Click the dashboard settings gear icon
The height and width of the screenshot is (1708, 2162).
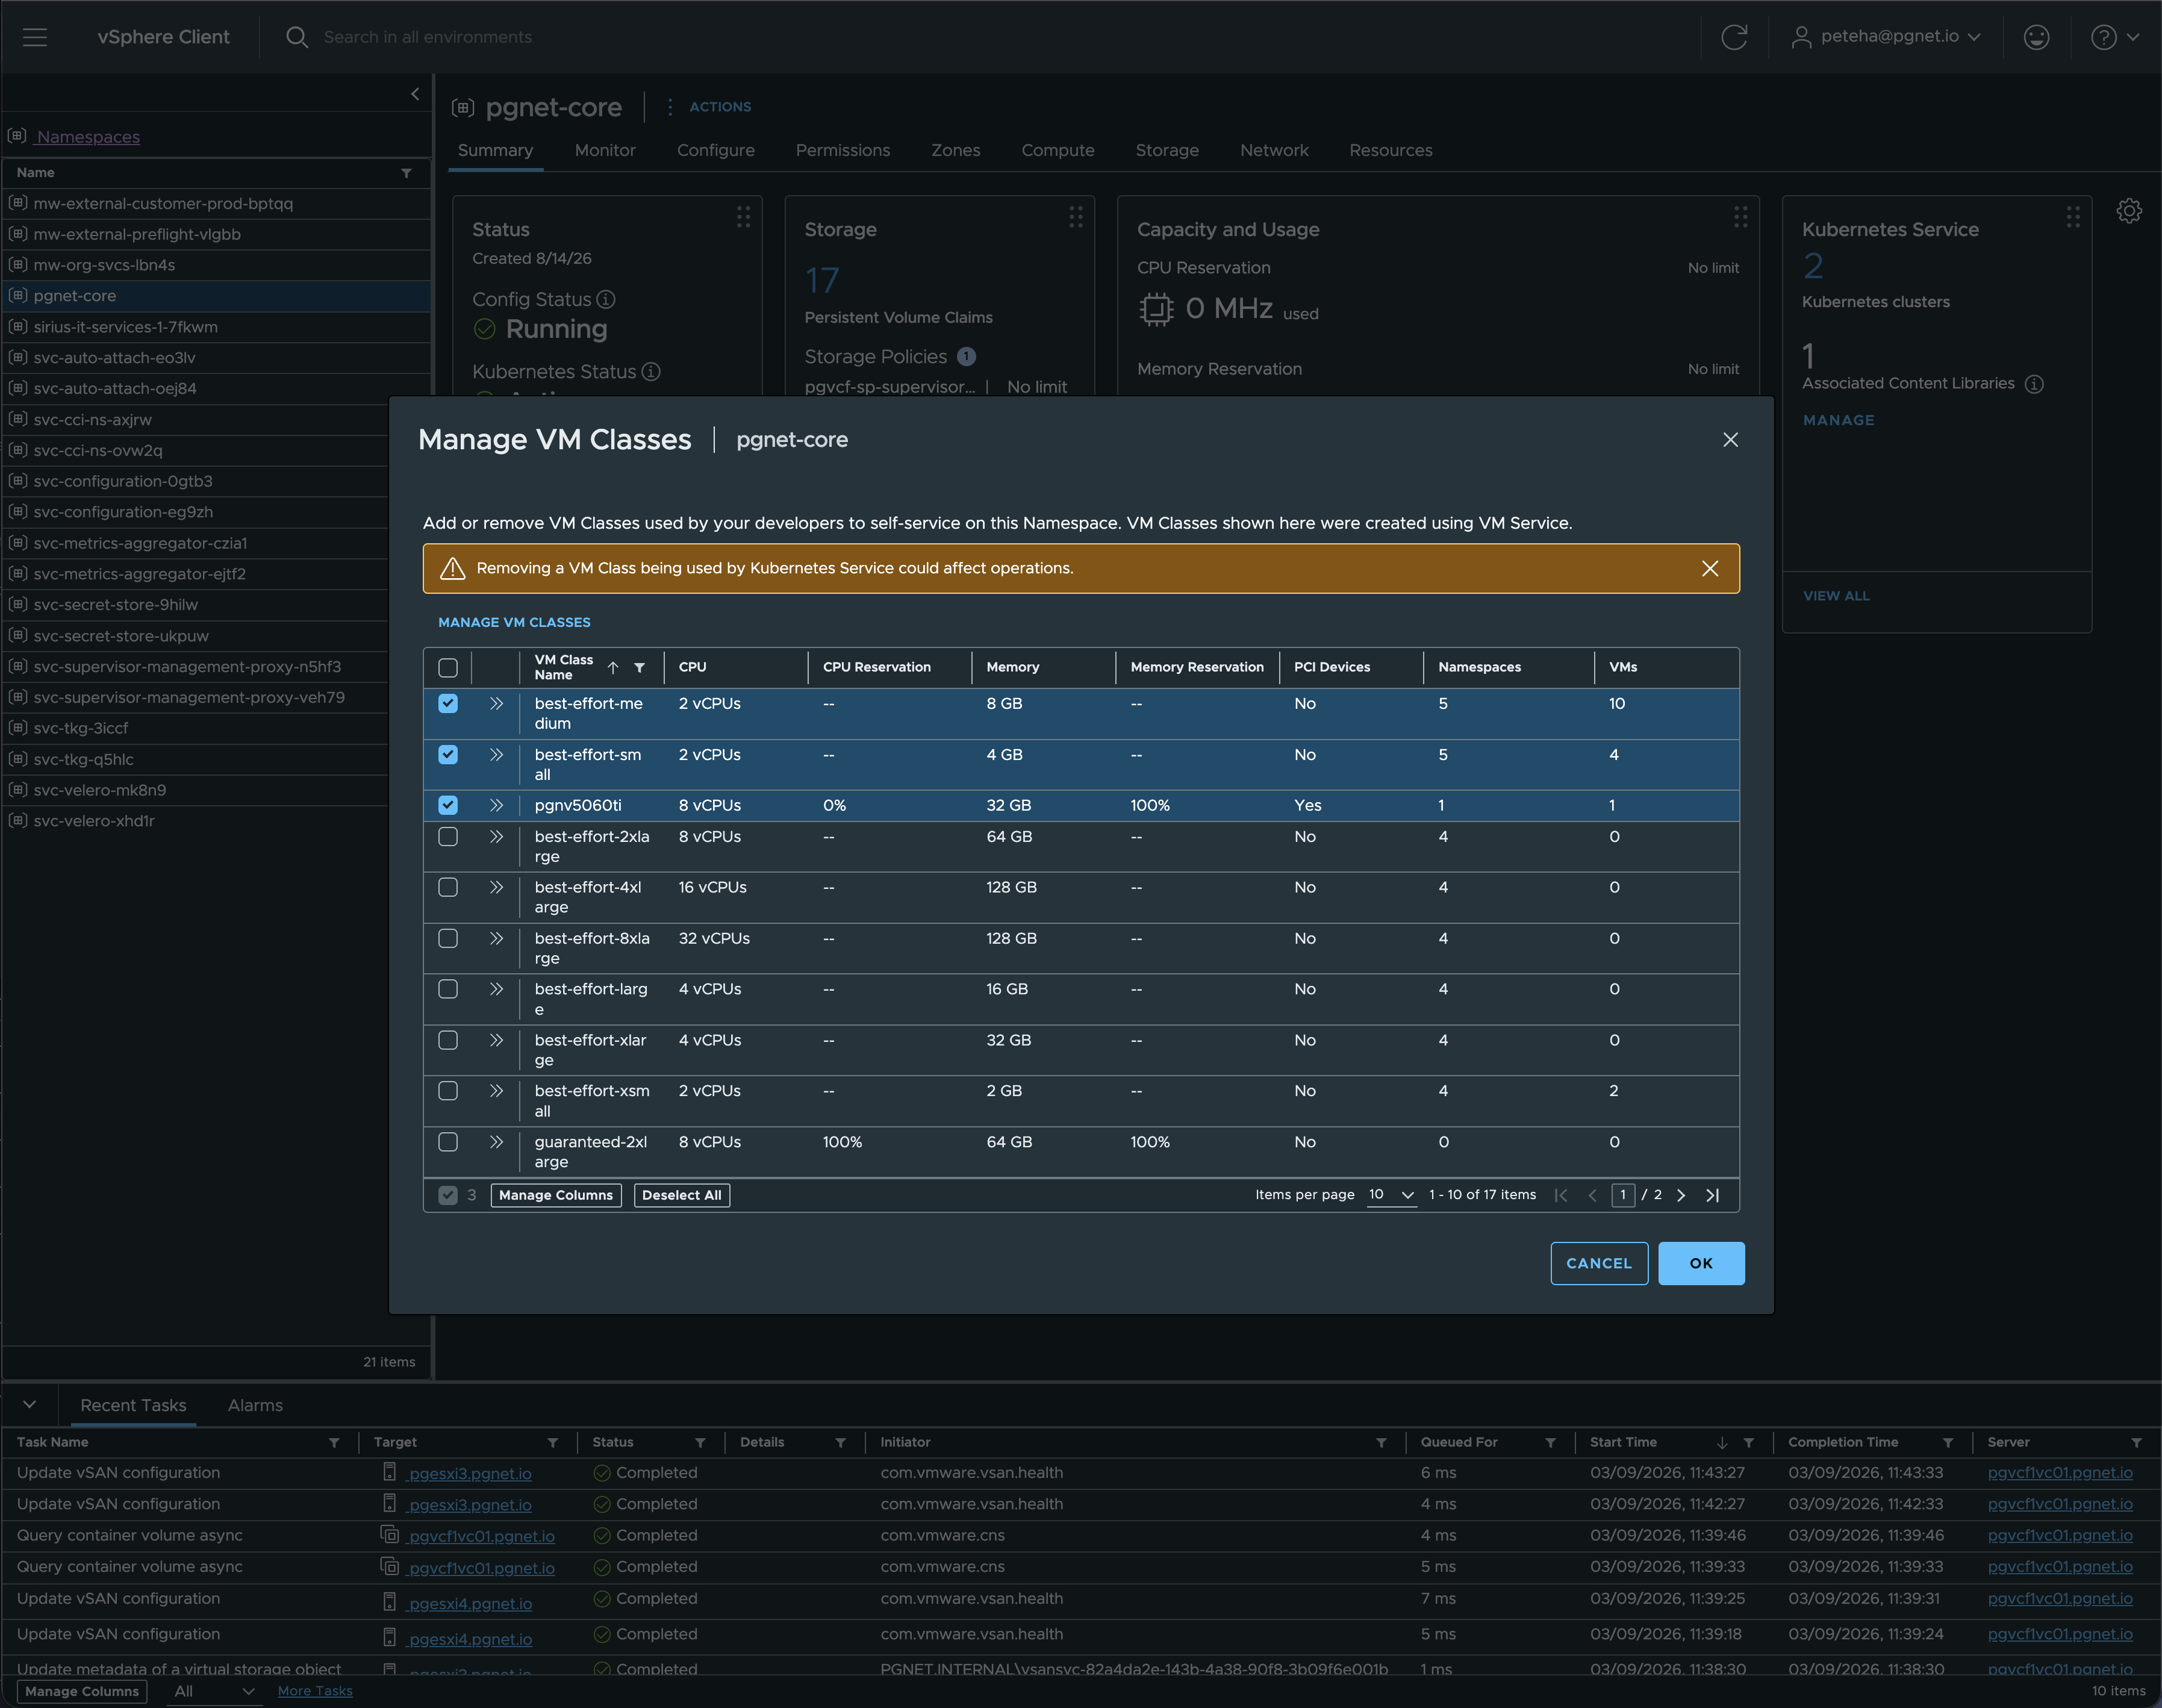pos(2129,211)
